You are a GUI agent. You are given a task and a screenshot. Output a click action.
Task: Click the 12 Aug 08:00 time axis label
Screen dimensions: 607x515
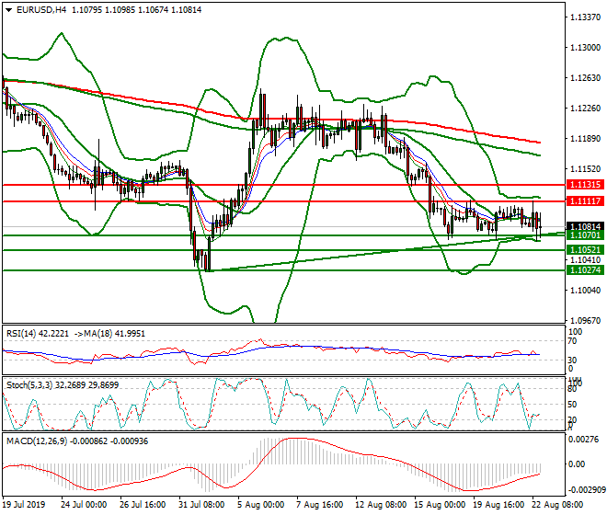381,505
